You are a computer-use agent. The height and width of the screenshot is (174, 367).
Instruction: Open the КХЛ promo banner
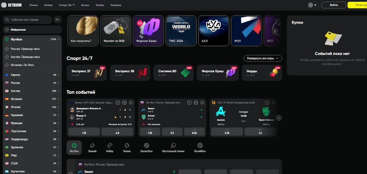click(x=214, y=31)
